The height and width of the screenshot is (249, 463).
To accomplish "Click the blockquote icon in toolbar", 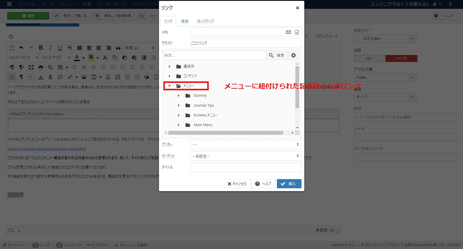I will 118,48.
